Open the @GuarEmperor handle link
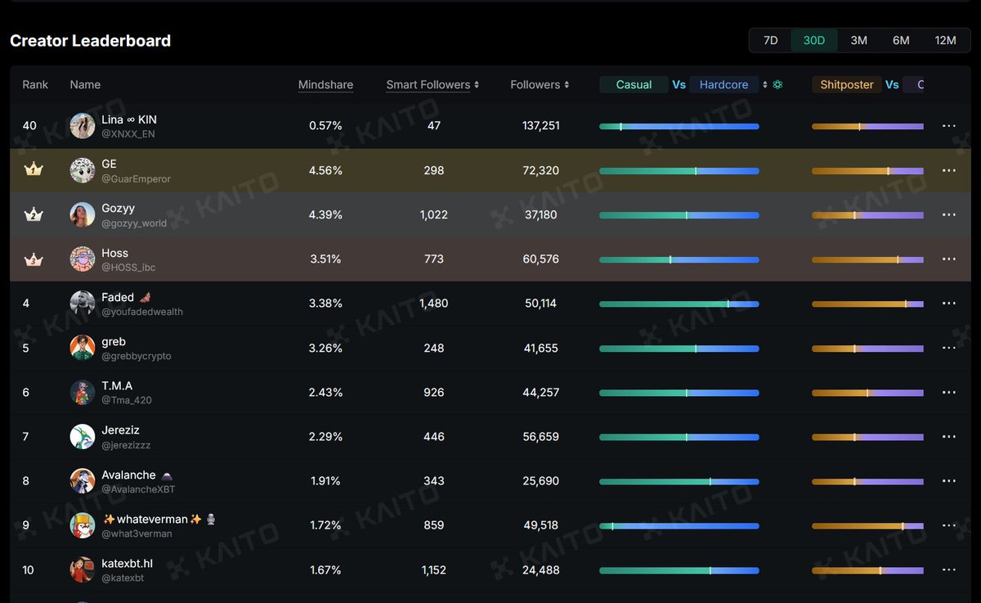981x603 pixels. [136, 178]
